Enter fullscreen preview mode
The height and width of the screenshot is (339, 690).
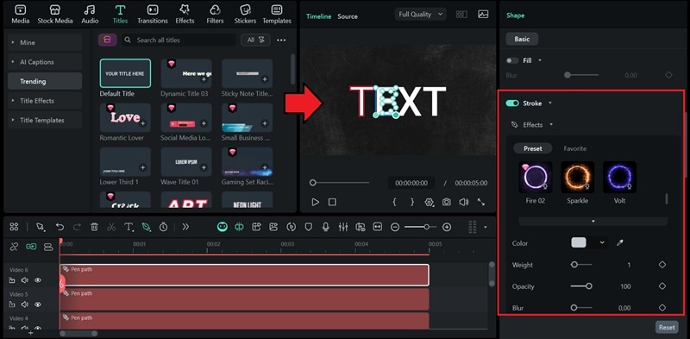[481, 202]
